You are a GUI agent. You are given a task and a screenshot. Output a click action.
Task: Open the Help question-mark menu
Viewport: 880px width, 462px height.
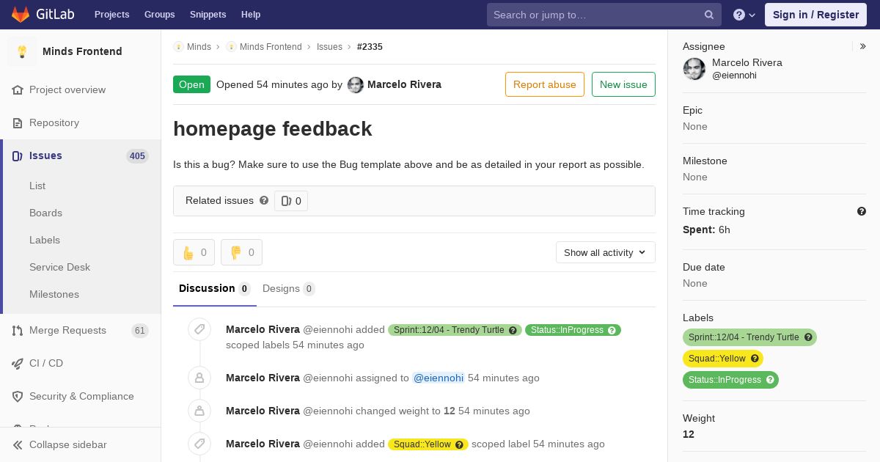click(x=744, y=15)
